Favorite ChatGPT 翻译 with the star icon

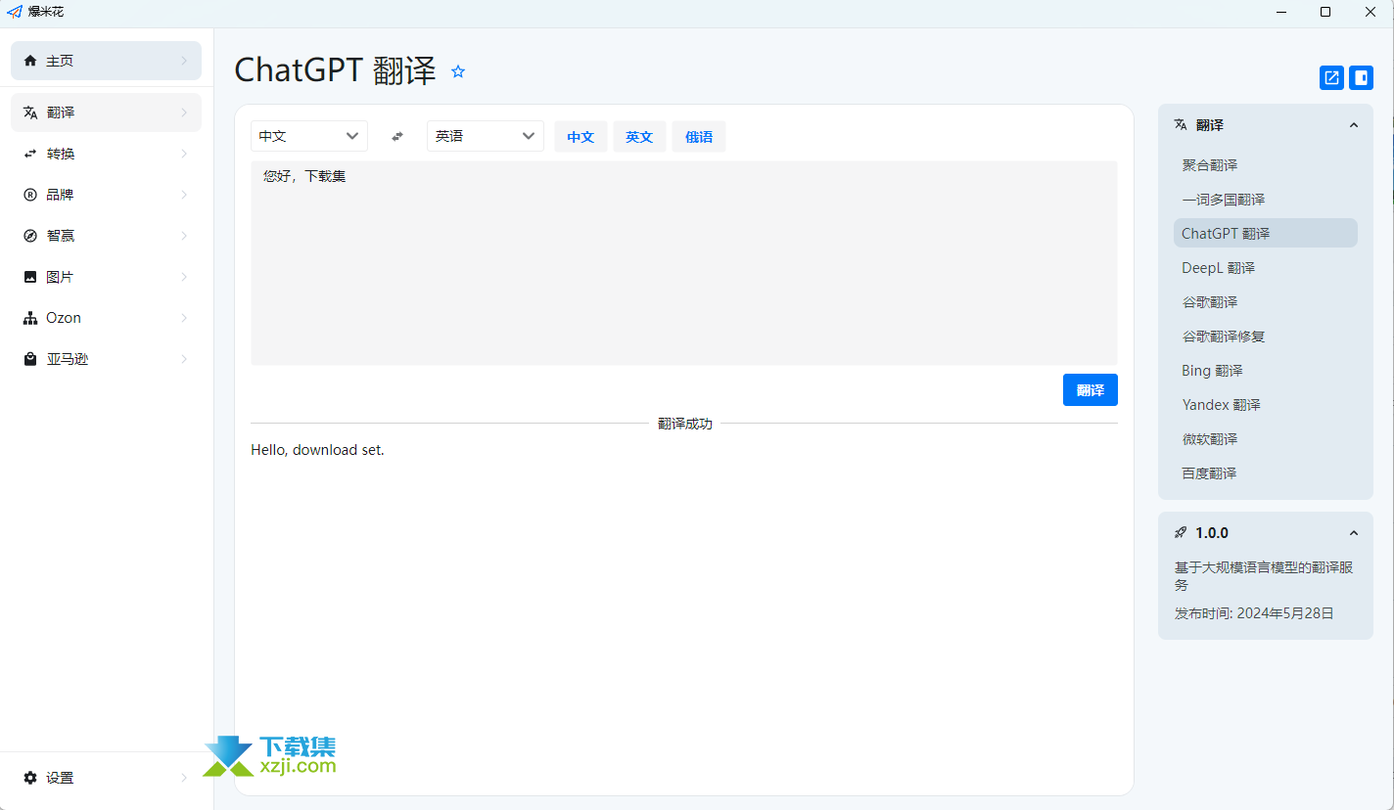pyautogui.click(x=458, y=71)
